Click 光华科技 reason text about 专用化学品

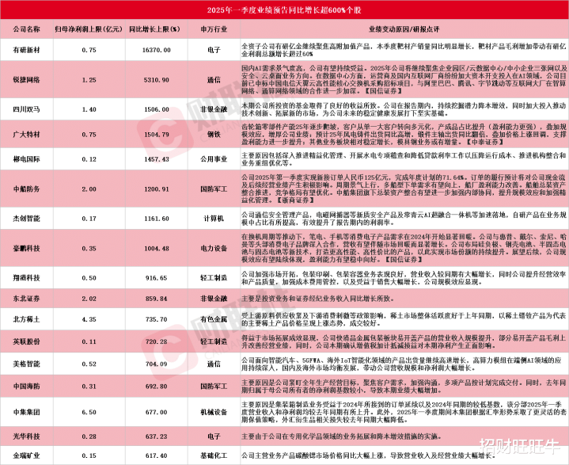[340, 436]
